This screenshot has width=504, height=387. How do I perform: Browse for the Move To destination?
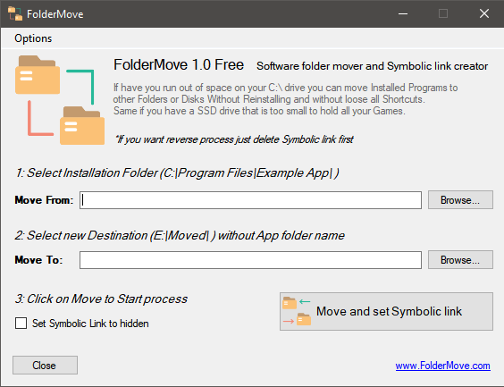460,260
